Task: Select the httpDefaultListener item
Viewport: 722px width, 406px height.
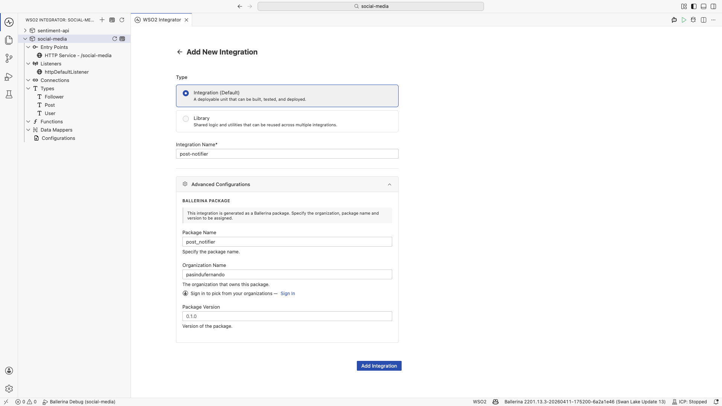Action: (x=67, y=72)
